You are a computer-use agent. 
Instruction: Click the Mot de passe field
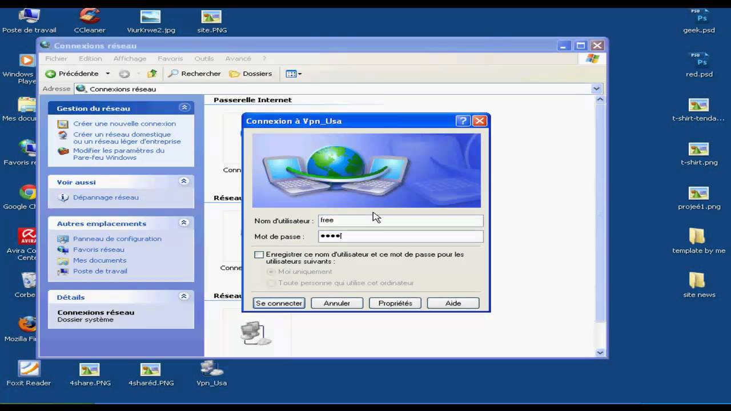[x=400, y=236]
